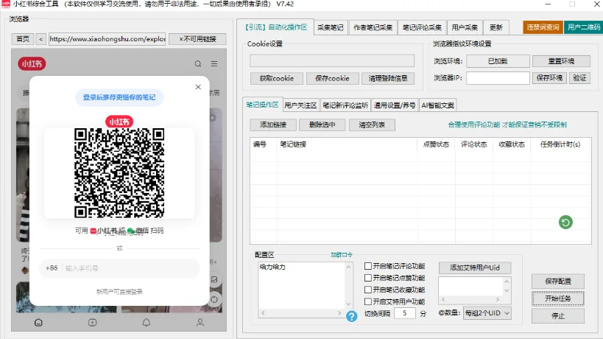Click 停止 button
Image resolution: width=603 pixels, height=339 pixels.
click(x=558, y=316)
